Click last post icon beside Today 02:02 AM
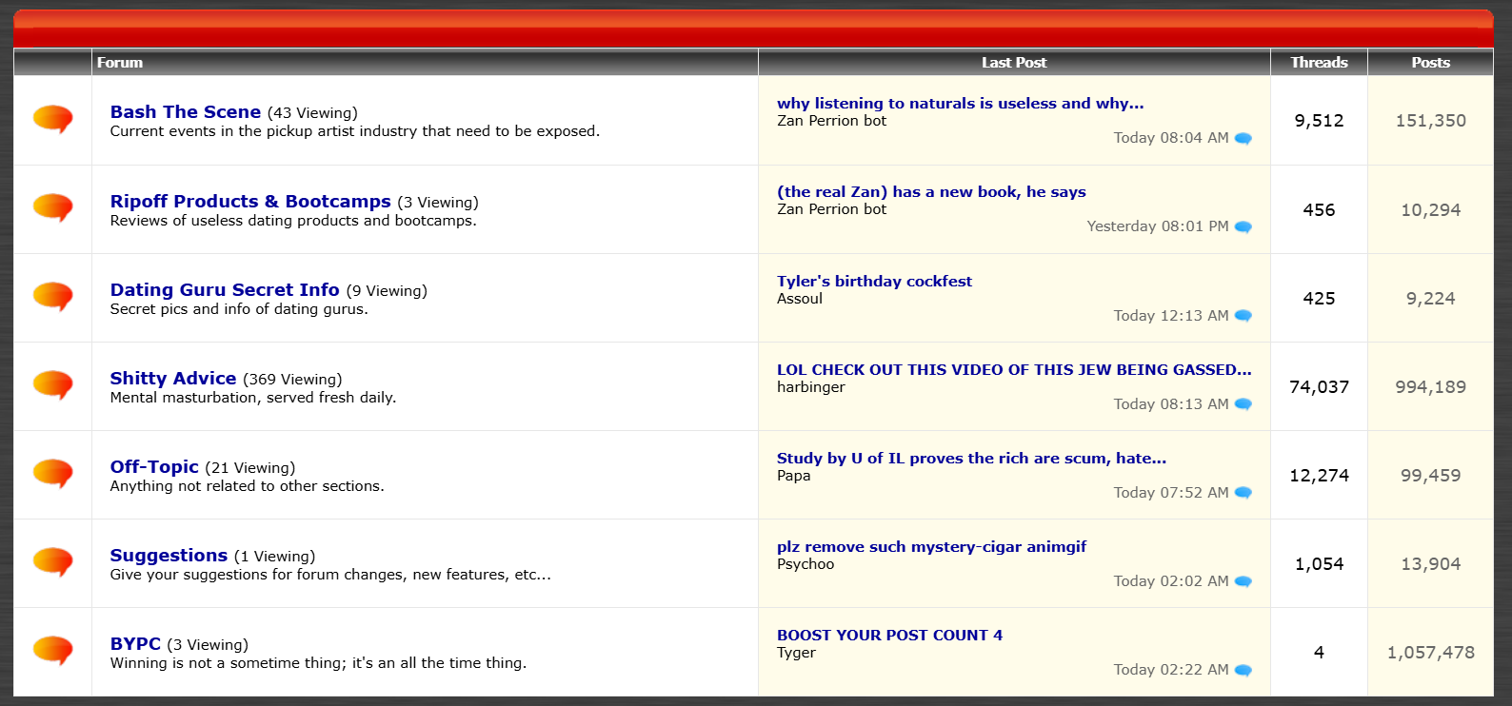Image resolution: width=1512 pixels, height=706 pixels. click(1243, 580)
